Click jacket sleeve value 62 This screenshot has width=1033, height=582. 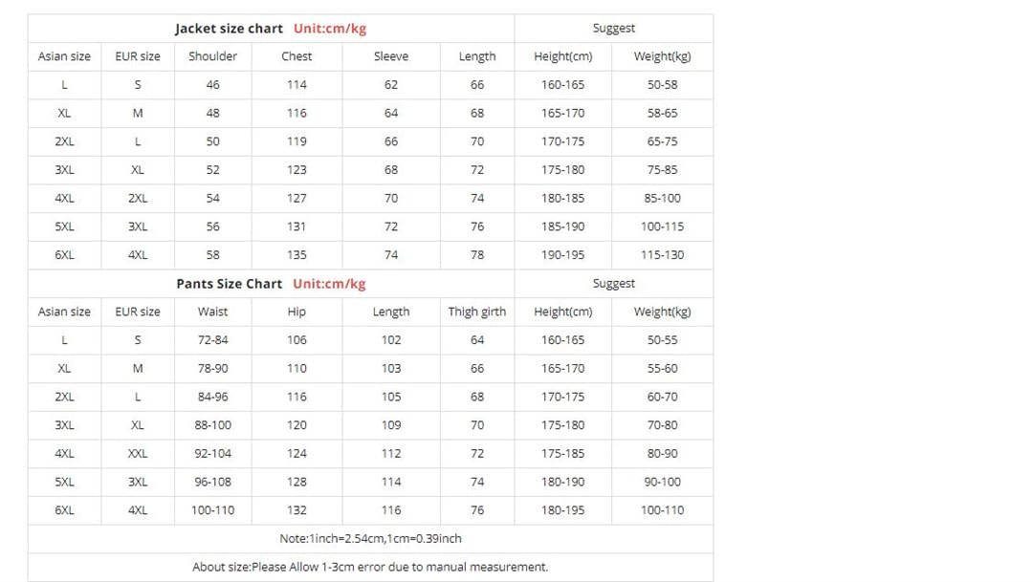(x=391, y=85)
